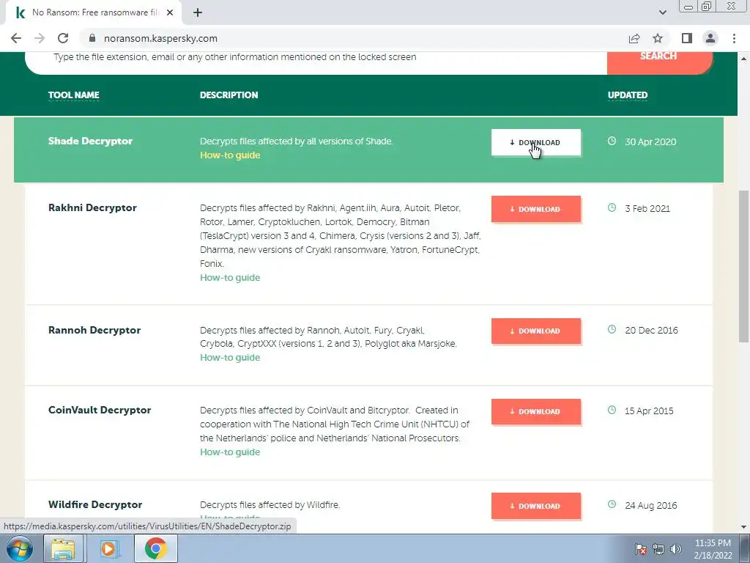Click the 15 Apr 2015 date
The height and width of the screenshot is (563, 750).
[x=649, y=411]
